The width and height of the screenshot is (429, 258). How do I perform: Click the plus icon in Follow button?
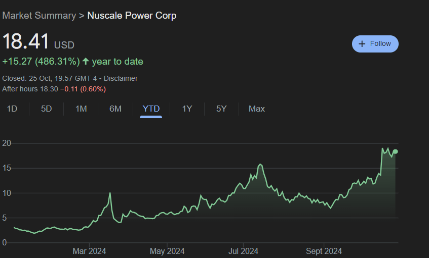tap(362, 44)
